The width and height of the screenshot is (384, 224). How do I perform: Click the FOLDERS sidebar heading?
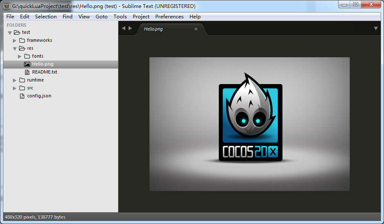pyautogui.click(x=16, y=25)
